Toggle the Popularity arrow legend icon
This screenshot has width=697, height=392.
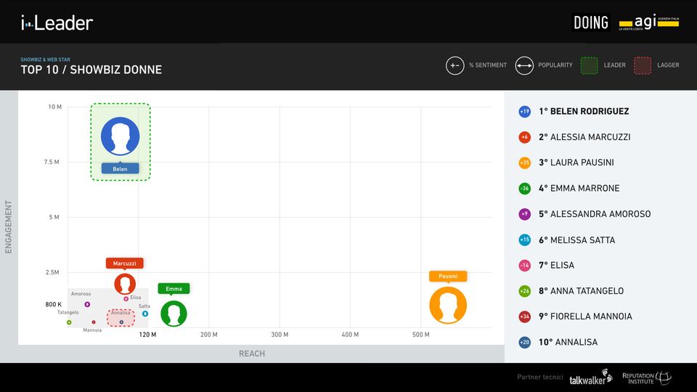524,65
